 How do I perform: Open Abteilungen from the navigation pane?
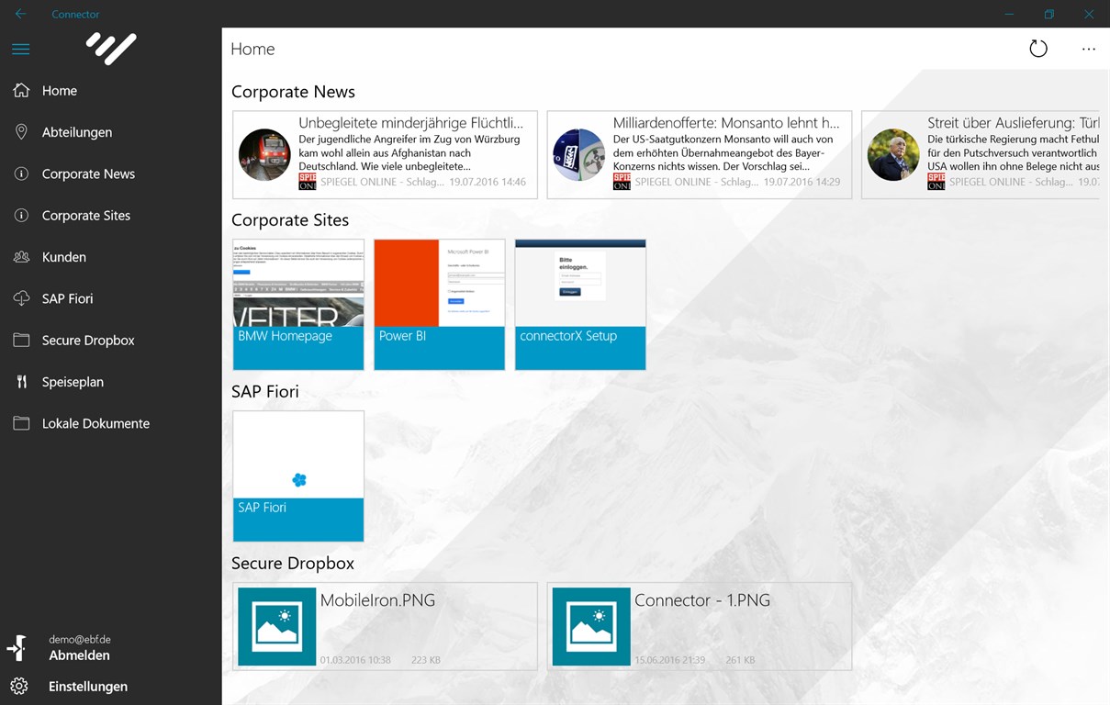(x=20, y=131)
